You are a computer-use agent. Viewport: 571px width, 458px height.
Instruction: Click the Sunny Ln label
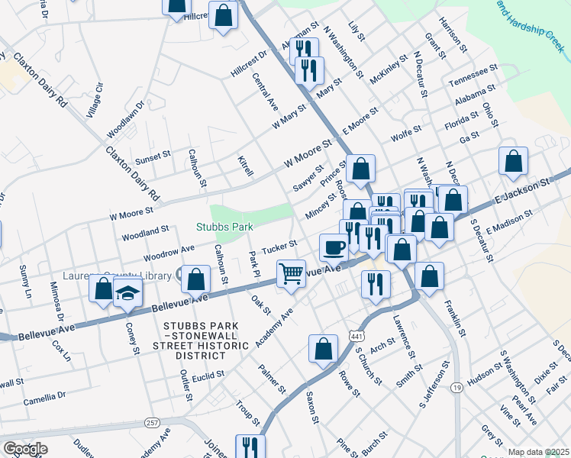coord(25,281)
